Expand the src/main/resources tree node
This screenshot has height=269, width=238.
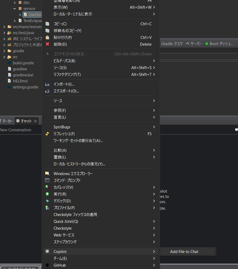[4, 27]
